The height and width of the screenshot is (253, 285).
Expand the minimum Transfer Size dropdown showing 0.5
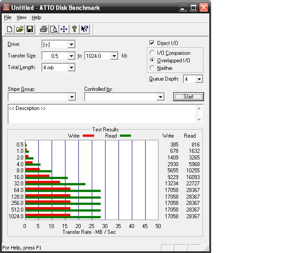(71, 56)
